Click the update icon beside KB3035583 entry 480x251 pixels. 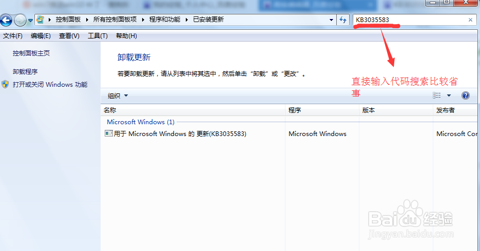click(x=108, y=133)
